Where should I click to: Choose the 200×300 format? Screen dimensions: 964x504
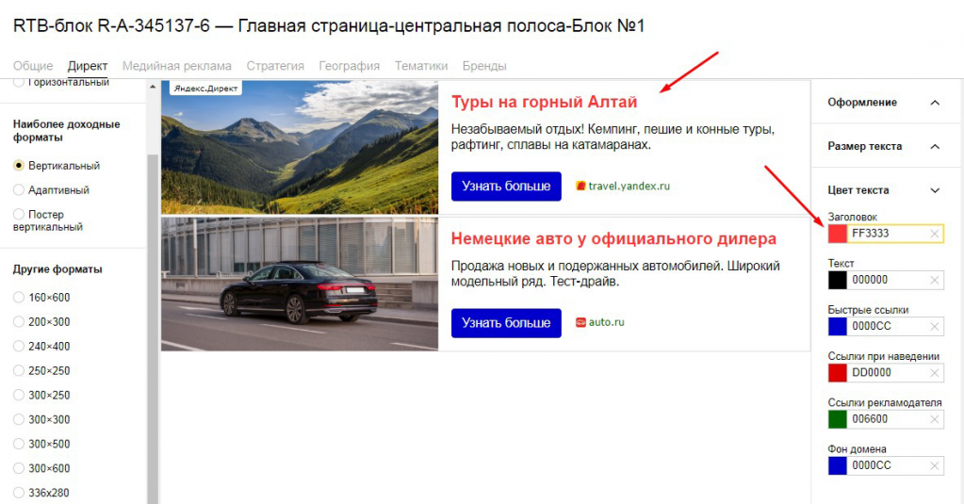(19, 321)
